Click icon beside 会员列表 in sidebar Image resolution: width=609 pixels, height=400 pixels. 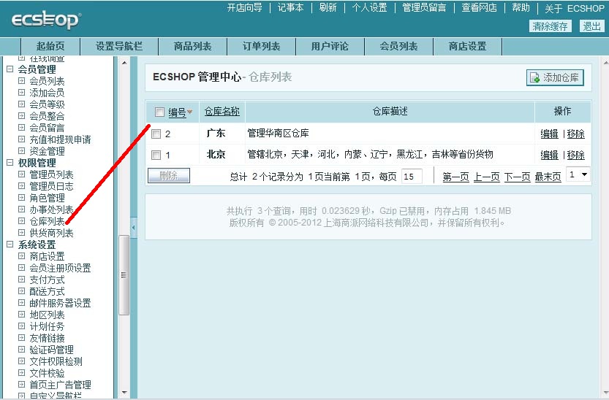pos(22,80)
